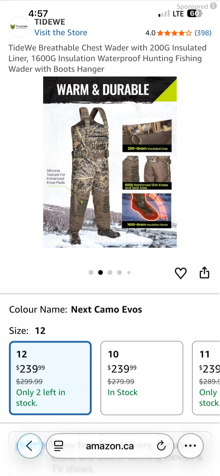Tap the browser back arrow
Viewport: 220px width, 476px height.
pos(29,446)
